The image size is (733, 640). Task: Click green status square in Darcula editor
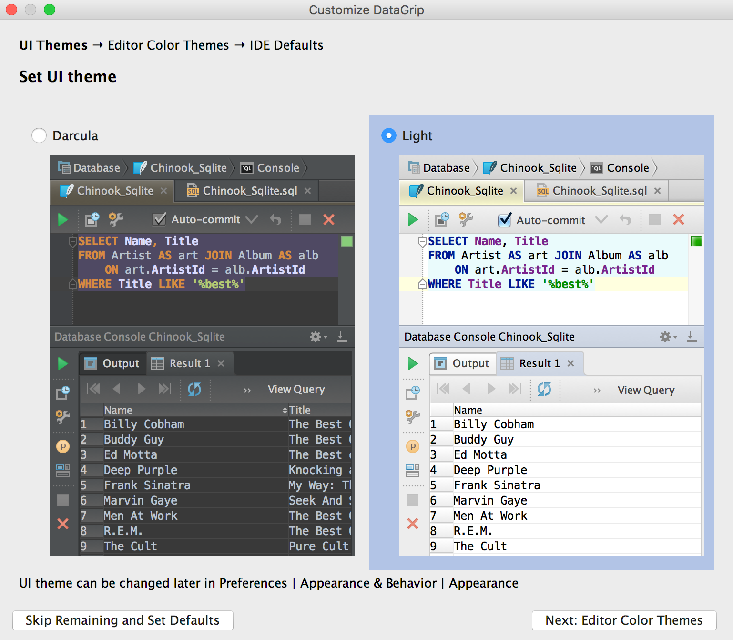tap(347, 241)
